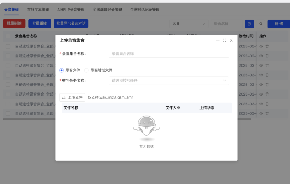Screen dimensions: 290x184
Task: Click the trash delete icon in first table row
Action: coord(267,46)
